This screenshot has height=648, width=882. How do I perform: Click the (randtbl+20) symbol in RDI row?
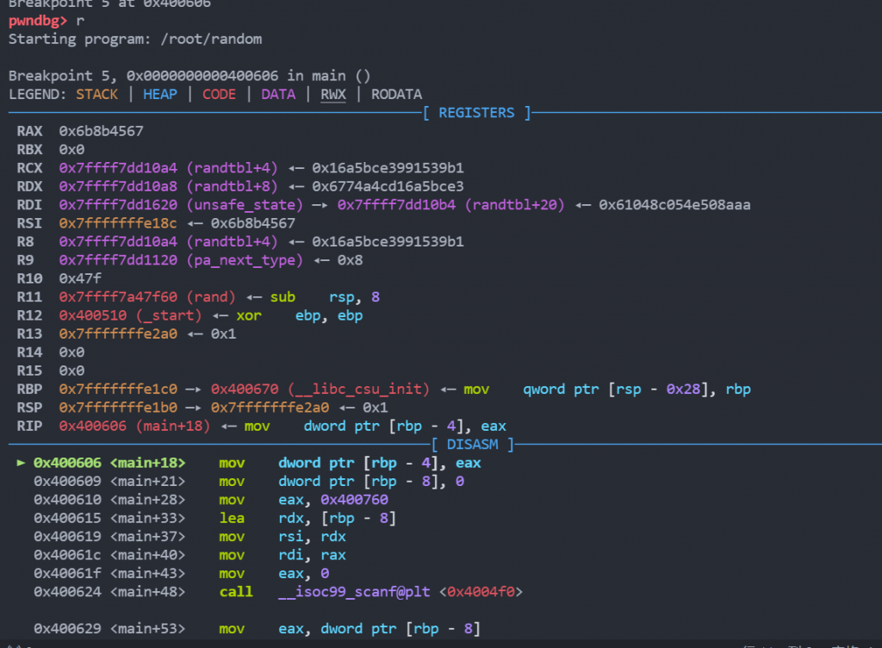515,205
